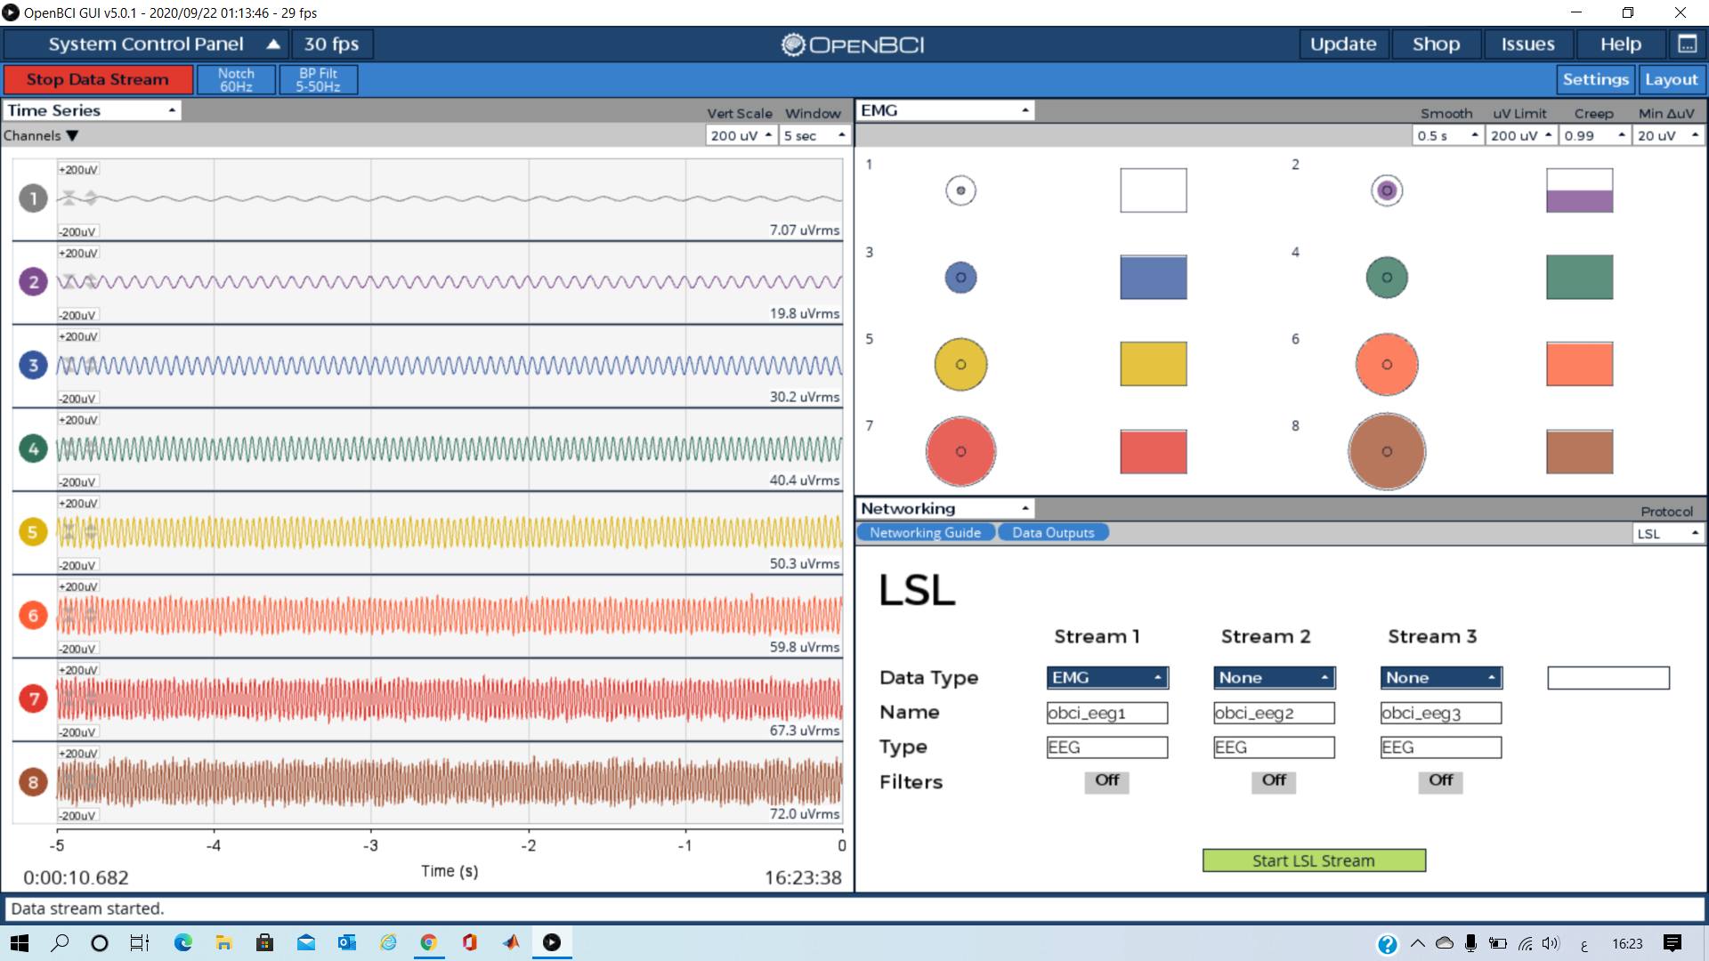Viewport: 1709px width, 961px height.
Task: Click EMG channel 2 purple circle indicator
Action: [x=1387, y=190]
